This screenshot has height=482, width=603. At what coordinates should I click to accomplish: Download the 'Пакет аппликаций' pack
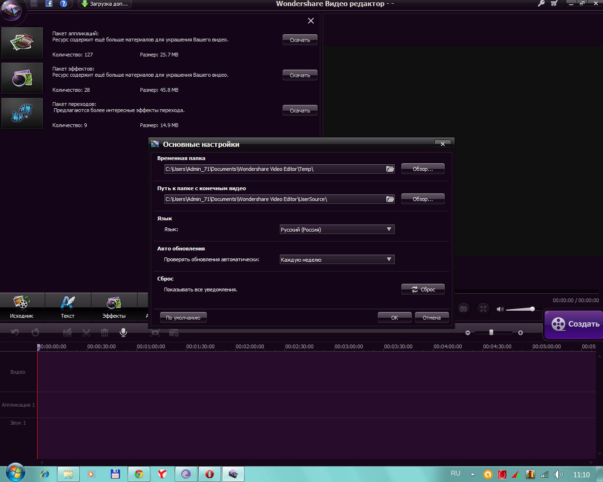click(300, 40)
